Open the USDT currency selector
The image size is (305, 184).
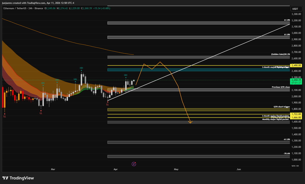[x=295, y=9]
